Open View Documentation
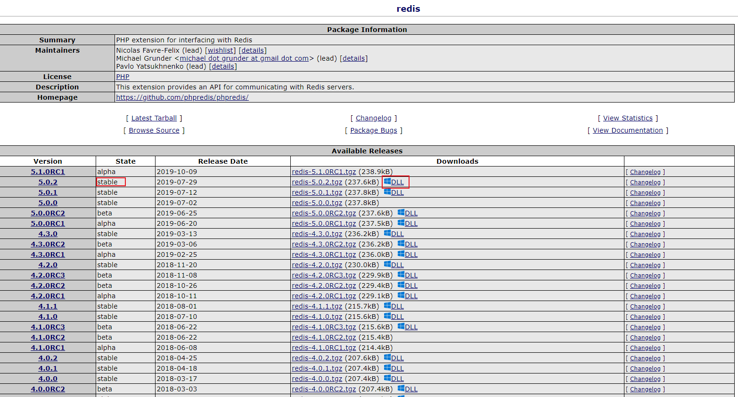 628,130
